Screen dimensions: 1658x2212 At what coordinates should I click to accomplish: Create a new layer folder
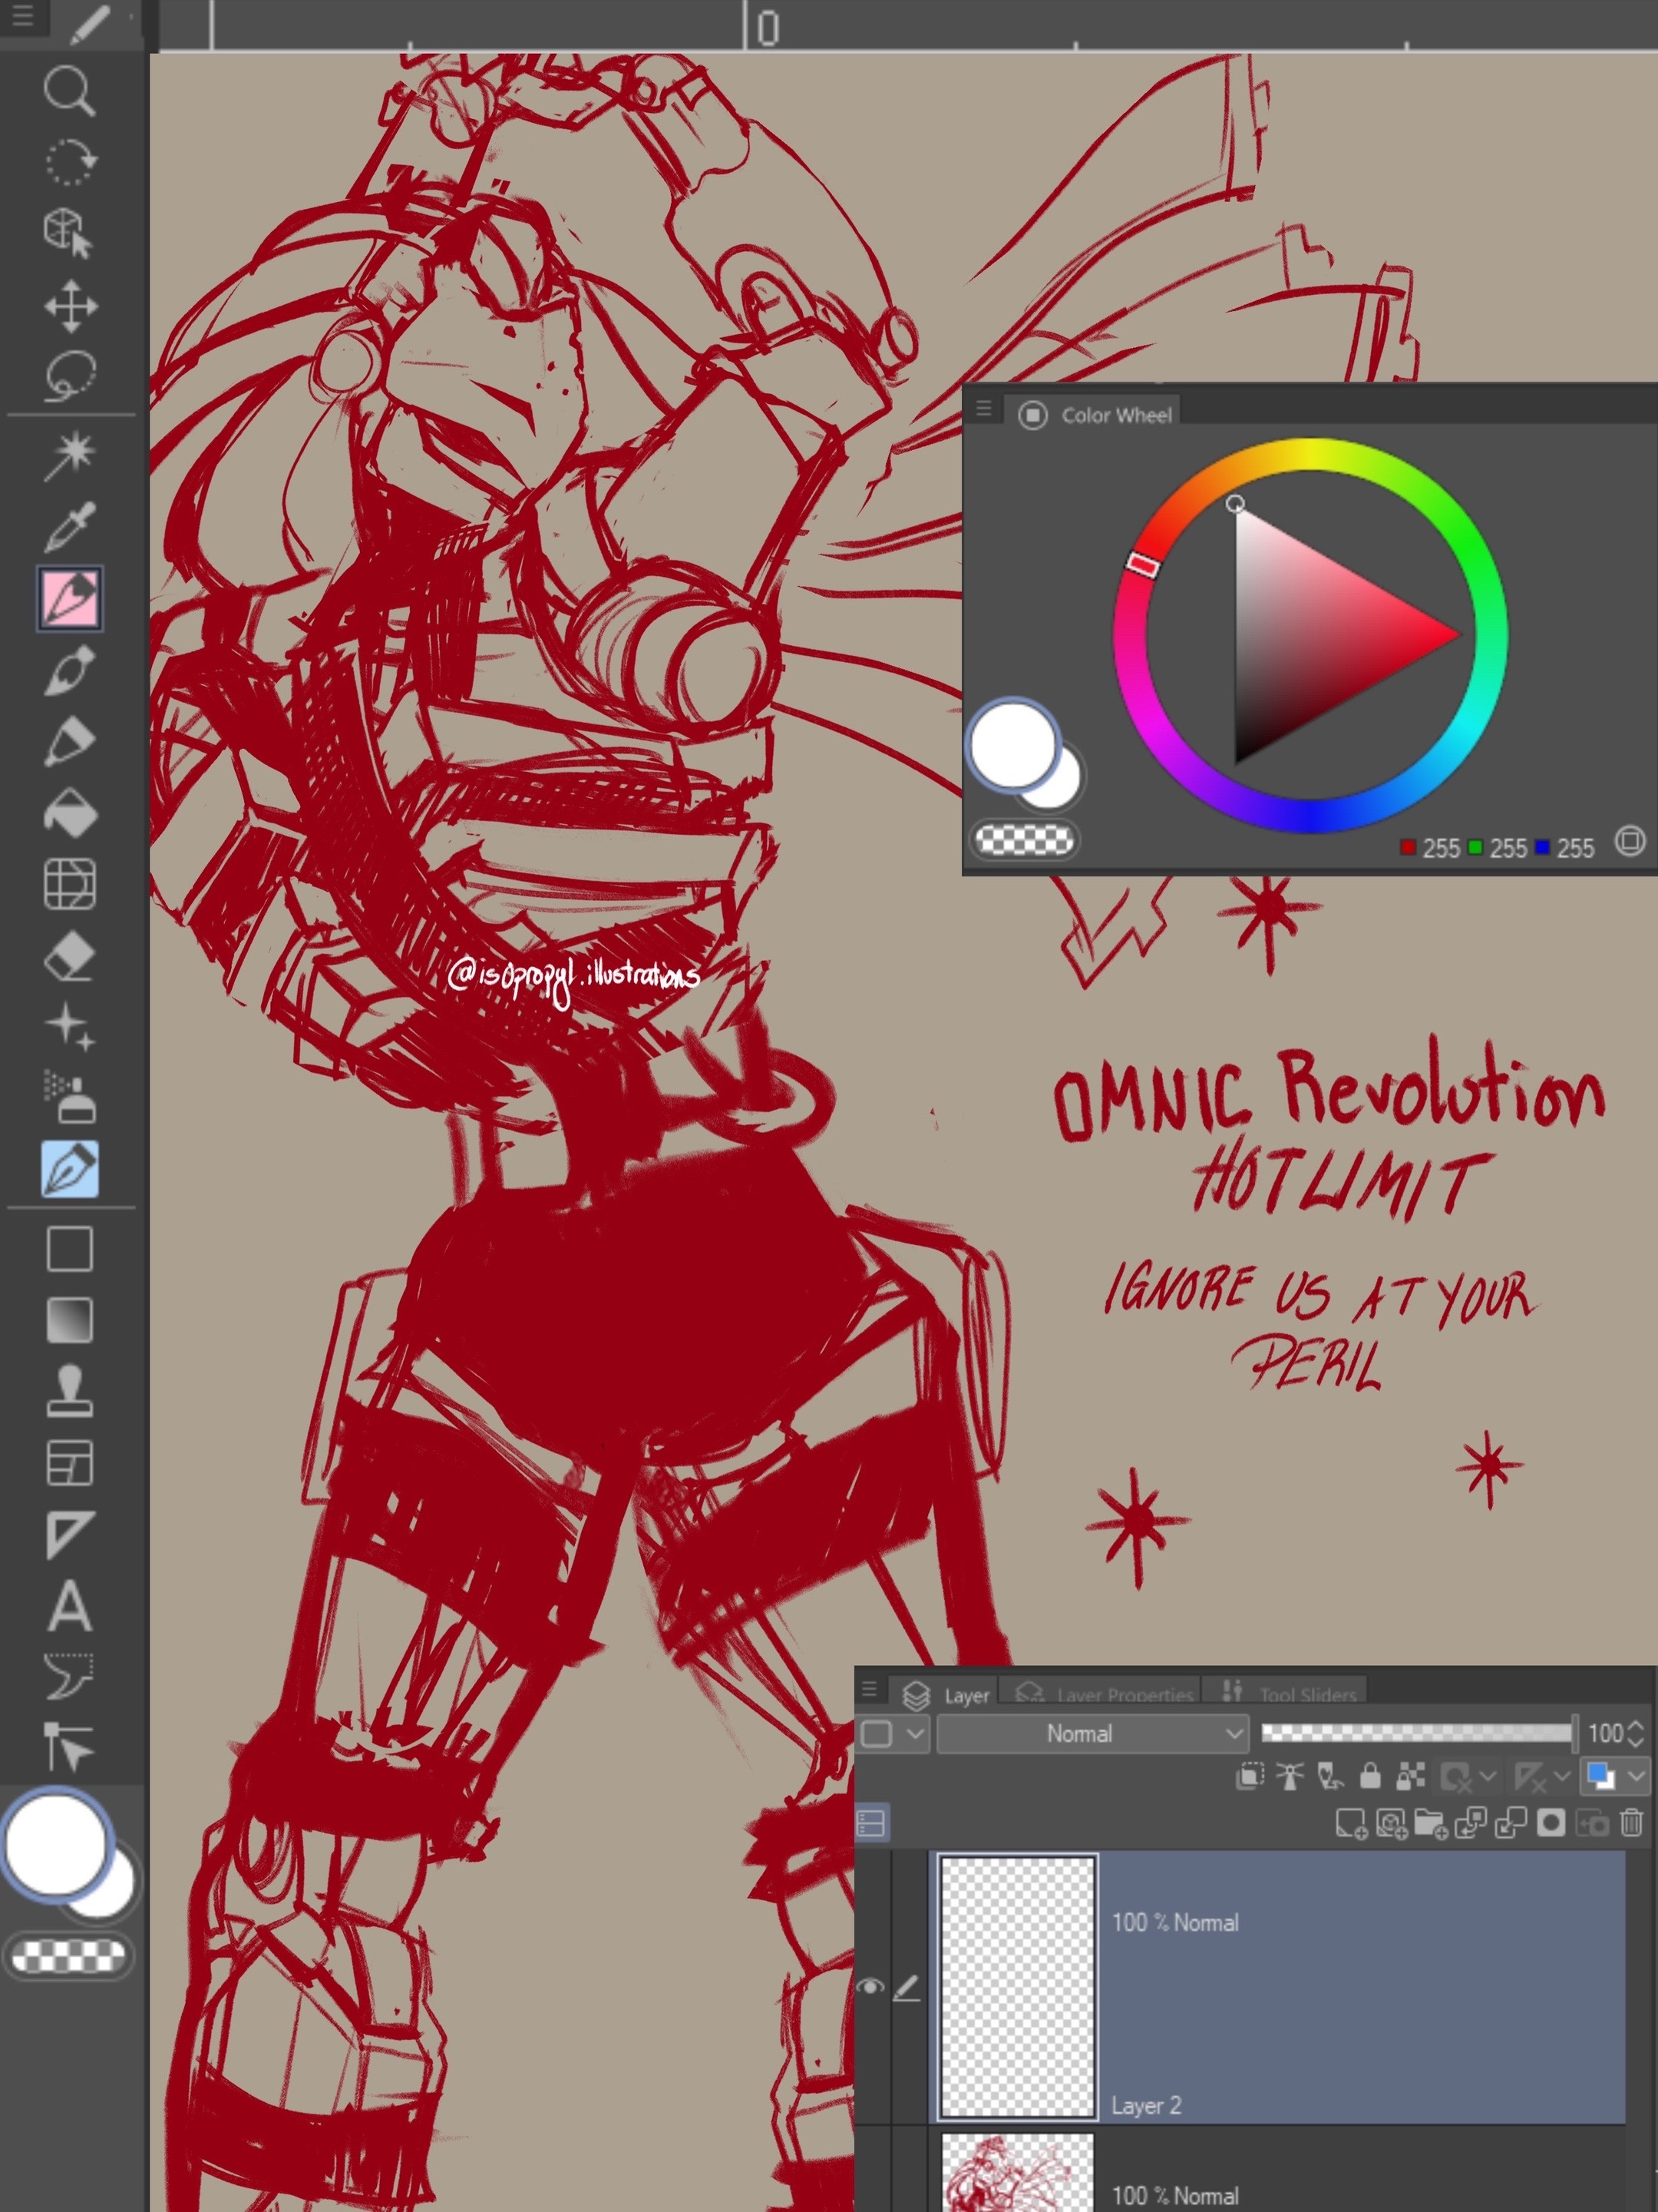pyautogui.click(x=1431, y=1823)
